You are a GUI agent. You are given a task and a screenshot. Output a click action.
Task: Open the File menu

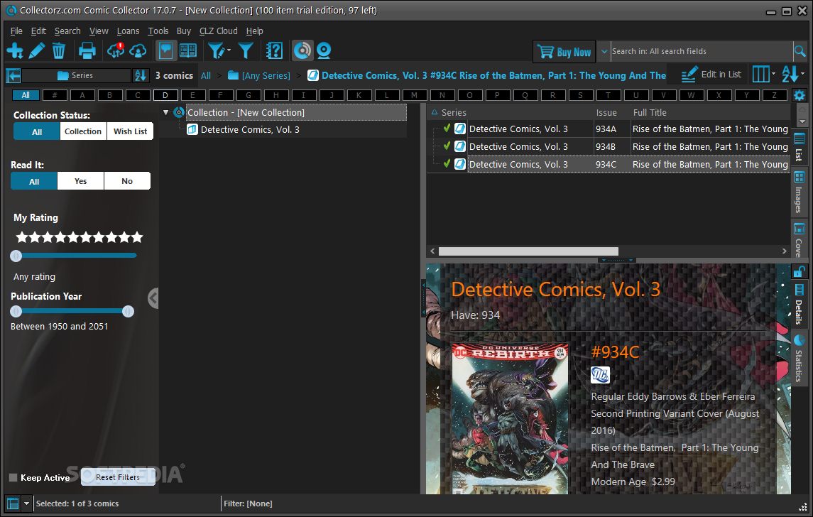(x=16, y=31)
